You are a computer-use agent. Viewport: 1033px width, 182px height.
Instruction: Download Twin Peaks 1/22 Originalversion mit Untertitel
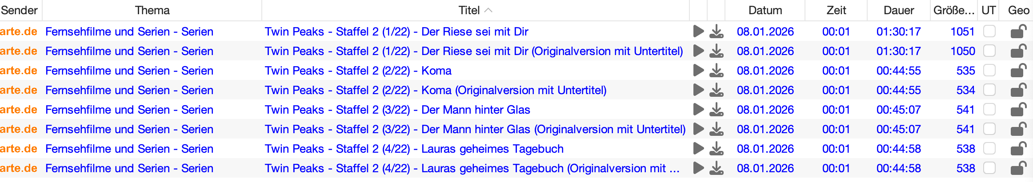pos(716,51)
